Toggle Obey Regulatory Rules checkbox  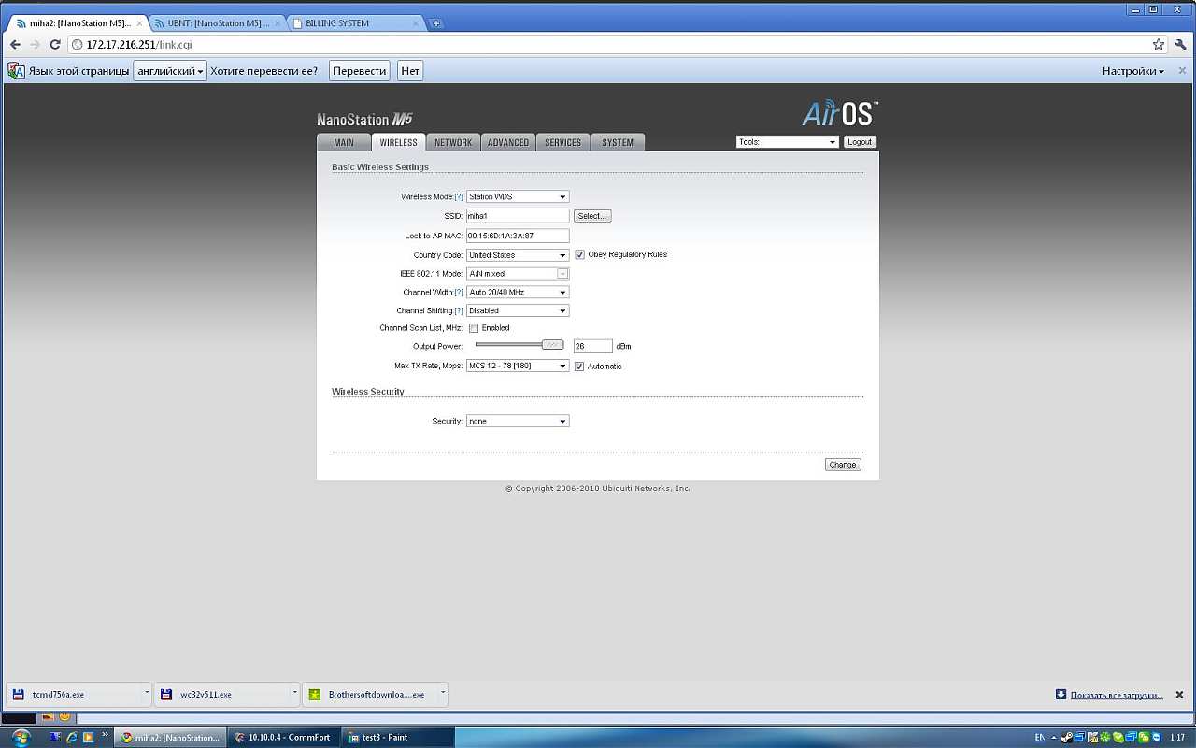pyautogui.click(x=579, y=254)
